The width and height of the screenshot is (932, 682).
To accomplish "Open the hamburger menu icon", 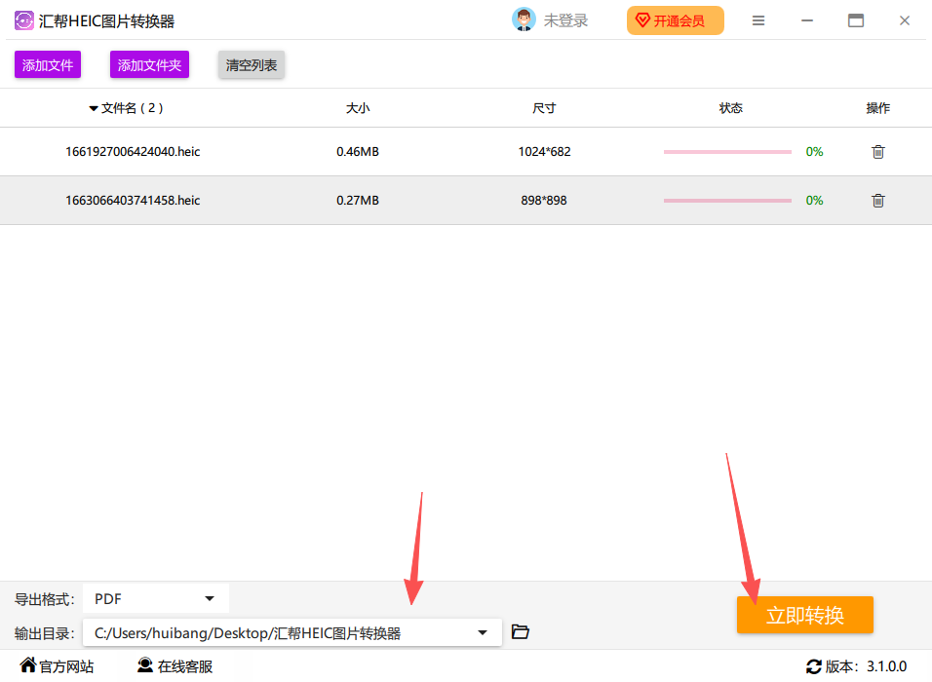I will point(757,20).
